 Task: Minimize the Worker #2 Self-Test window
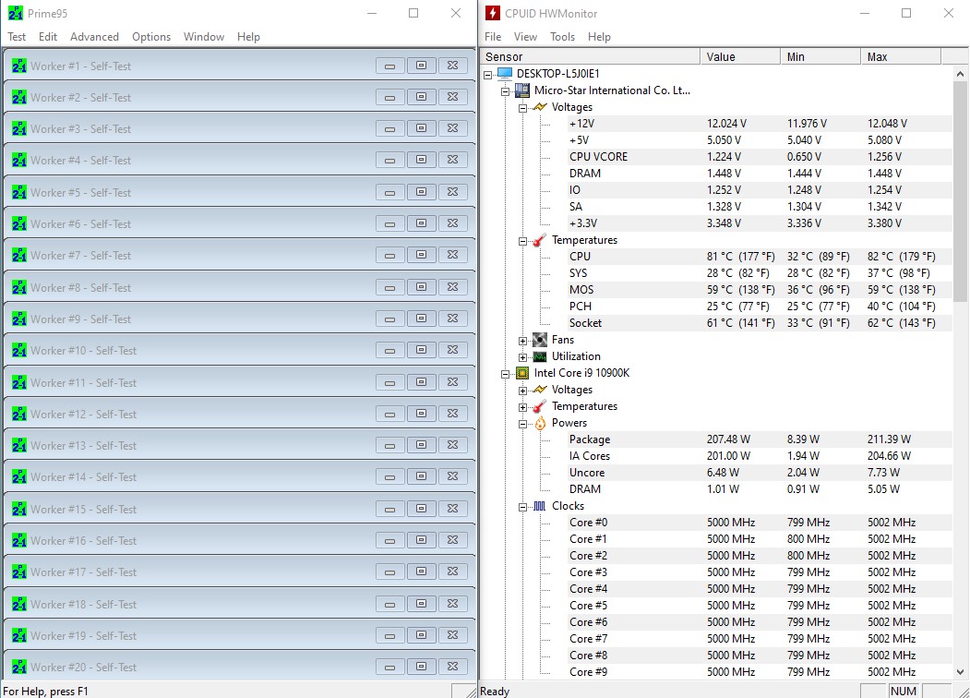coord(389,97)
